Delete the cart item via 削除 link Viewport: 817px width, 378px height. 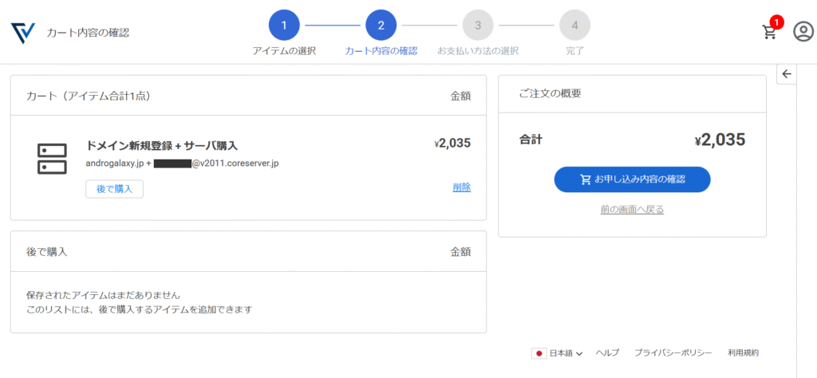tap(462, 188)
